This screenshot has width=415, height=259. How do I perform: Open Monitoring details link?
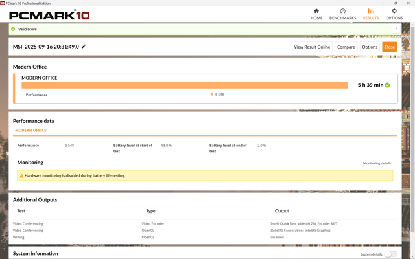point(377,163)
